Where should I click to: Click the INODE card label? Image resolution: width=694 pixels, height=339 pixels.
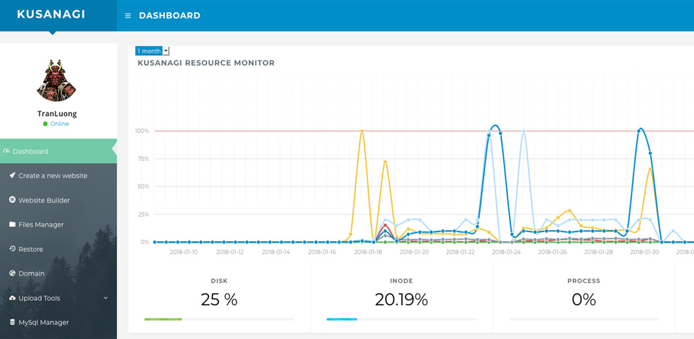(401, 281)
